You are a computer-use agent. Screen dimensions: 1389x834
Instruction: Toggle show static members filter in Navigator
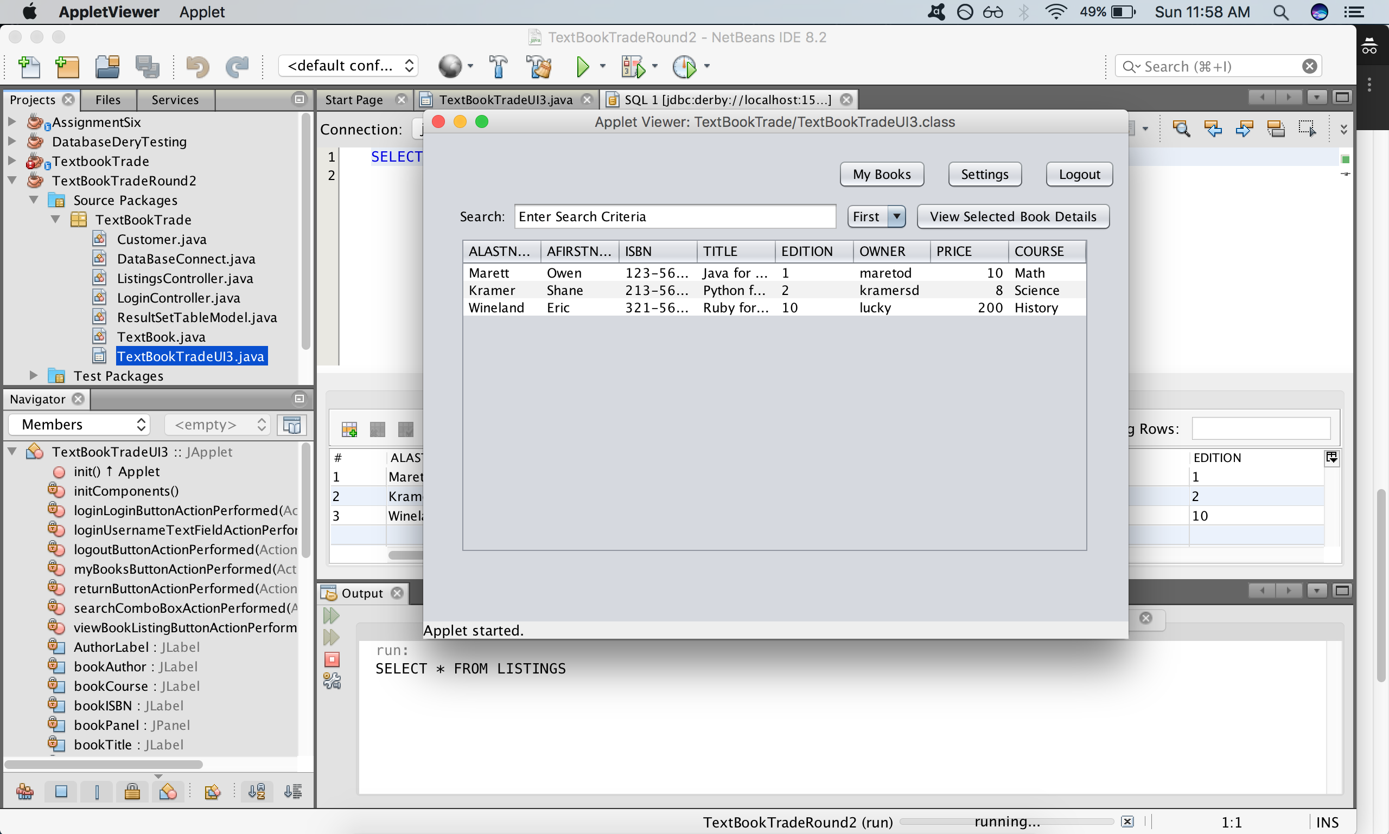point(97,792)
